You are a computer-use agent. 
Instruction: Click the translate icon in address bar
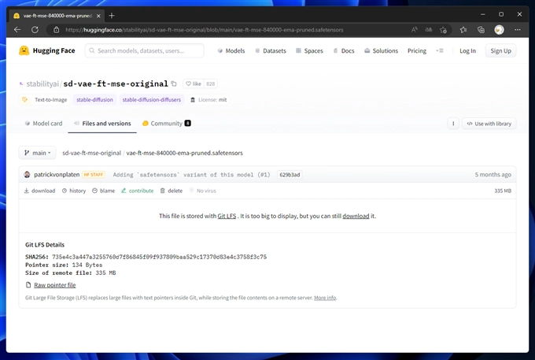click(x=429, y=30)
